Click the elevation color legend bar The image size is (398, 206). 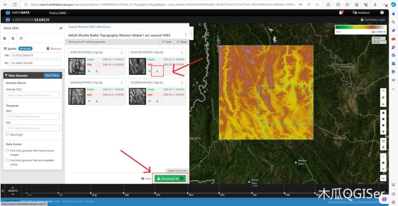pos(360,27)
